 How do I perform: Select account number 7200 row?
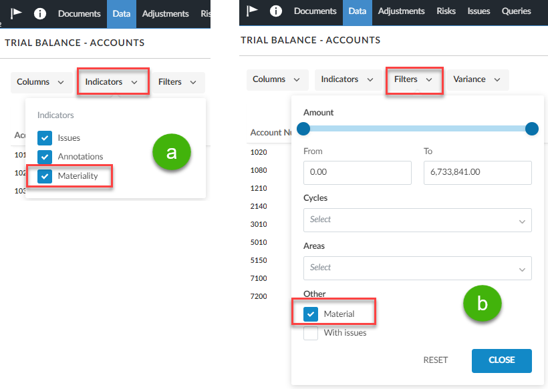pyautogui.click(x=259, y=296)
